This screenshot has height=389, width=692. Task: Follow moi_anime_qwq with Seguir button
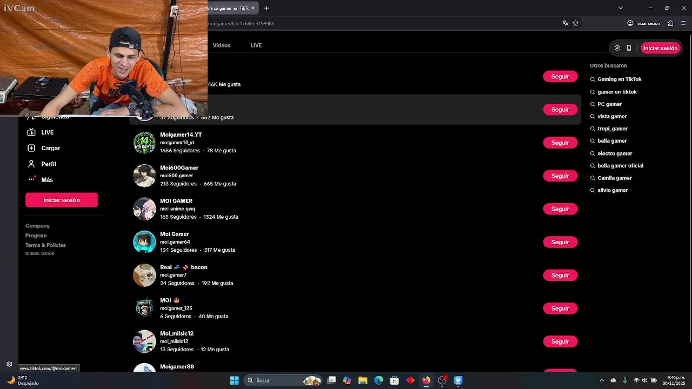(560, 209)
